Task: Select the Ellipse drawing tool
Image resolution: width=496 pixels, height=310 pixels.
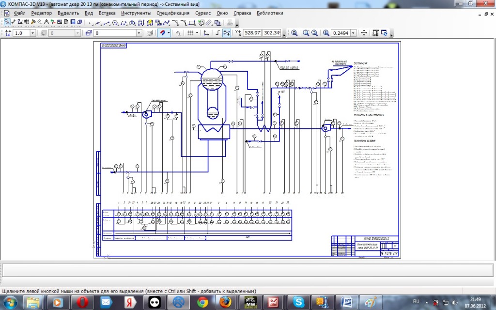Action: pos(132,23)
